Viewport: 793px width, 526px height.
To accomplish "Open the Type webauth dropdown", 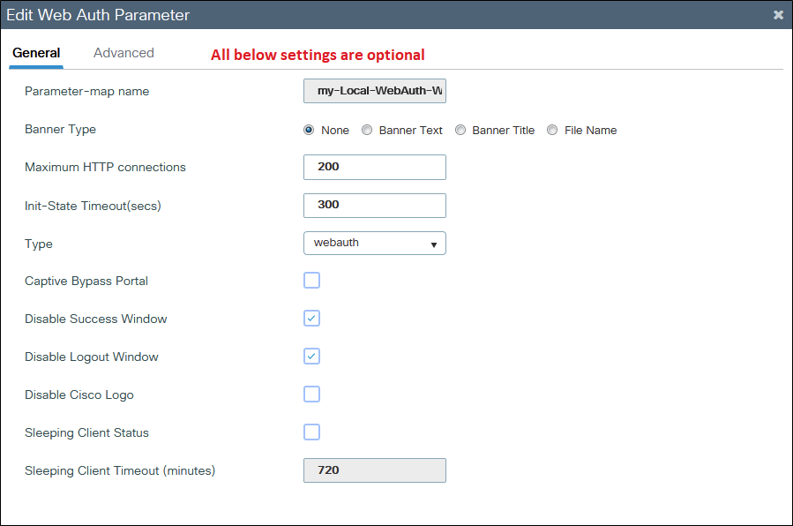I will click(x=374, y=243).
